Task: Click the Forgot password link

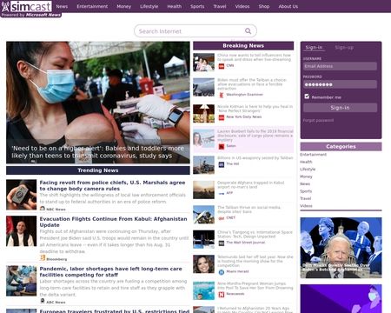Action: click(318, 120)
